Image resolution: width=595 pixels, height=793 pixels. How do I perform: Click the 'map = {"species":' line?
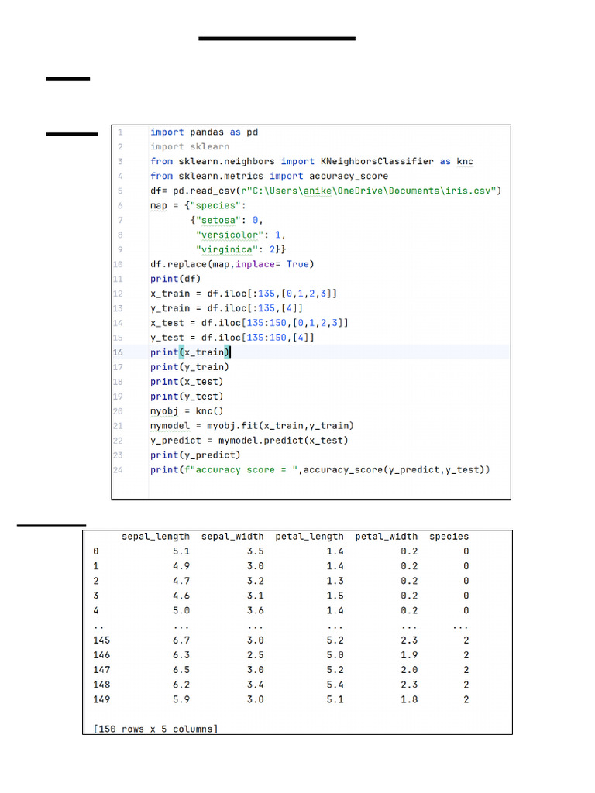pyautogui.click(x=198, y=205)
